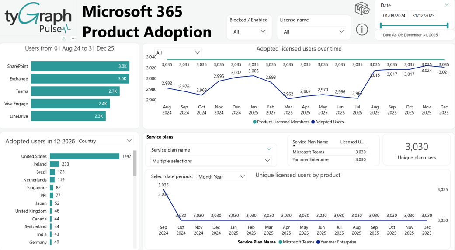Open the License name dropdown
The width and height of the screenshot is (455, 250).
point(314,31)
